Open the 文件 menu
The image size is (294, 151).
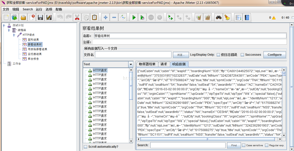pos(6,9)
